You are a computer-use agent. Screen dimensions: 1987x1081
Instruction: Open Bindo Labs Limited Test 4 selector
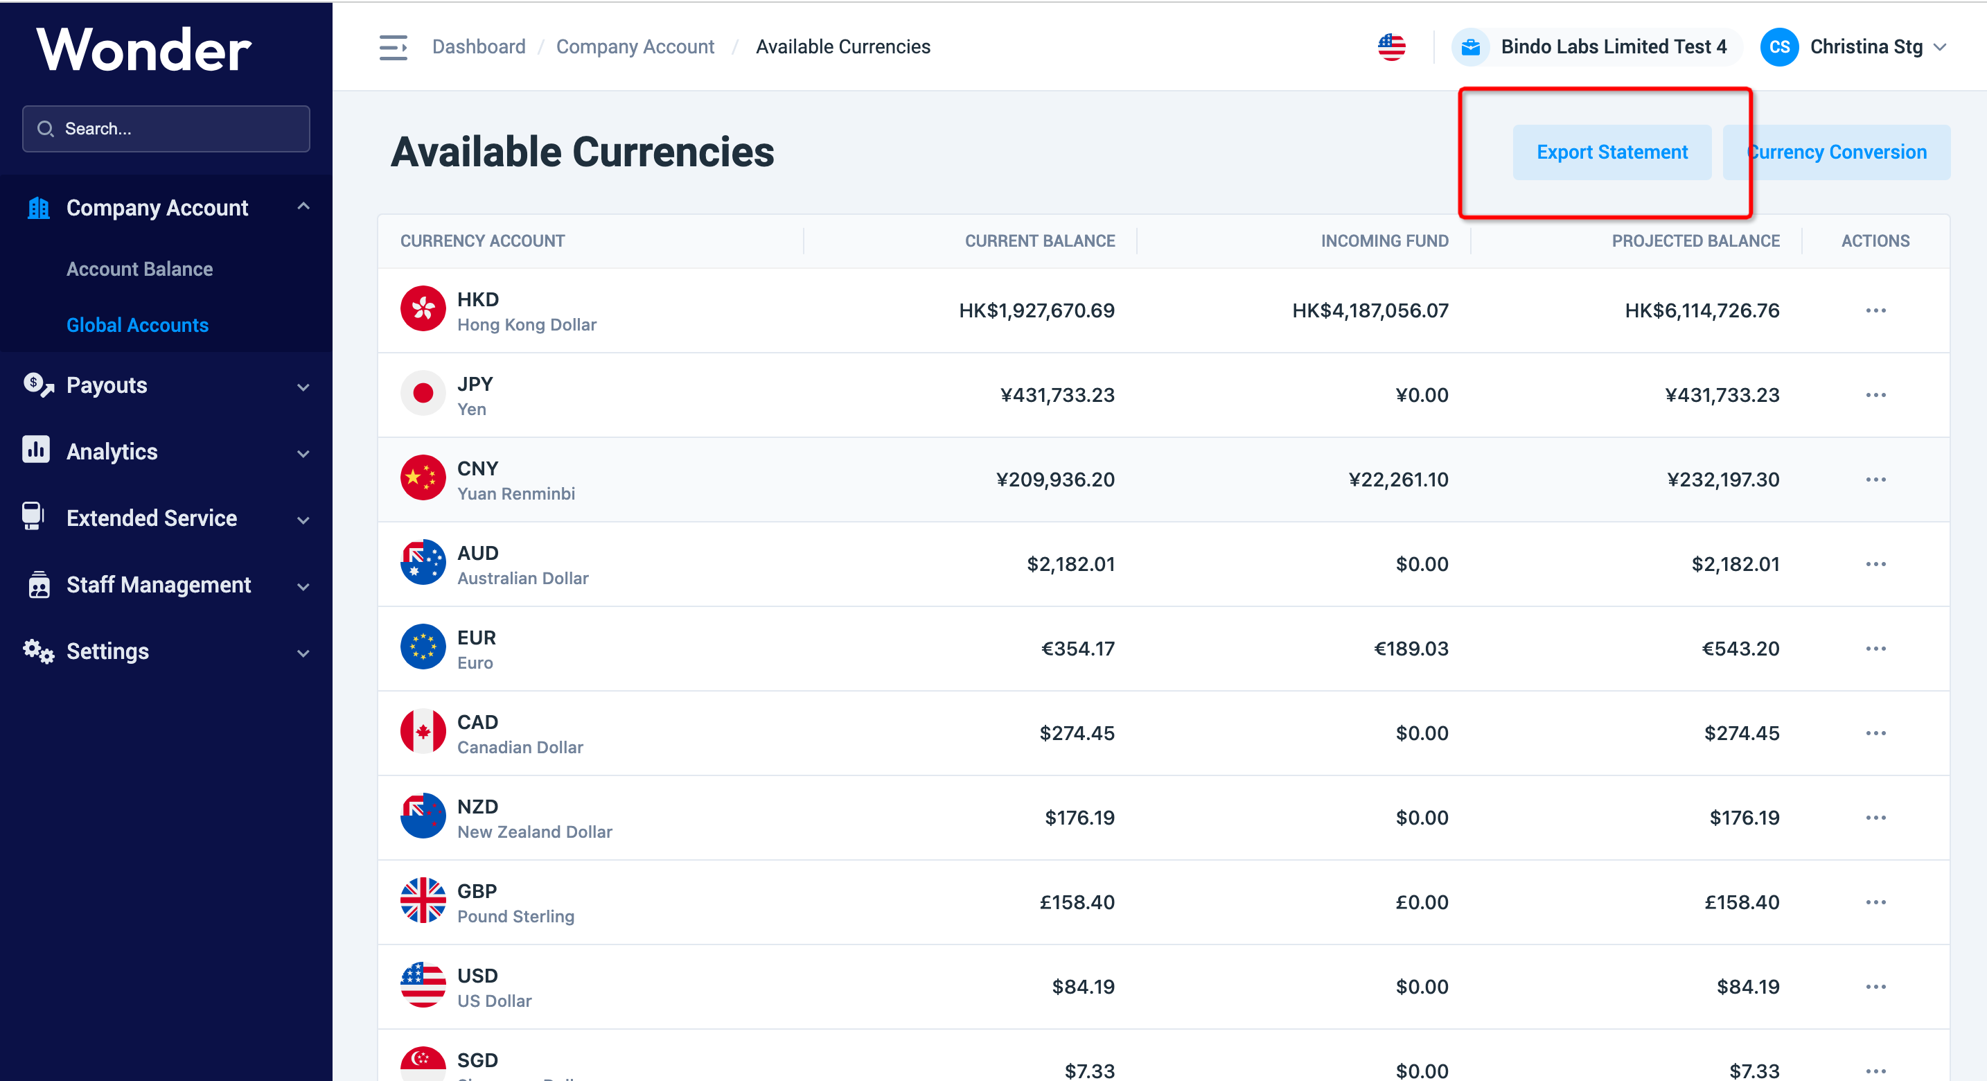(x=1597, y=47)
